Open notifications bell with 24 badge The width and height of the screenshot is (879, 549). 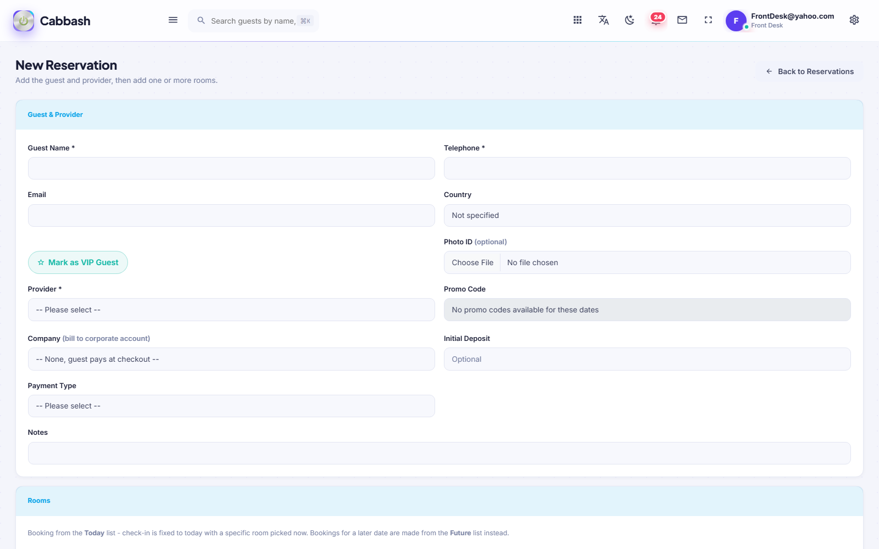click(657, 20)
